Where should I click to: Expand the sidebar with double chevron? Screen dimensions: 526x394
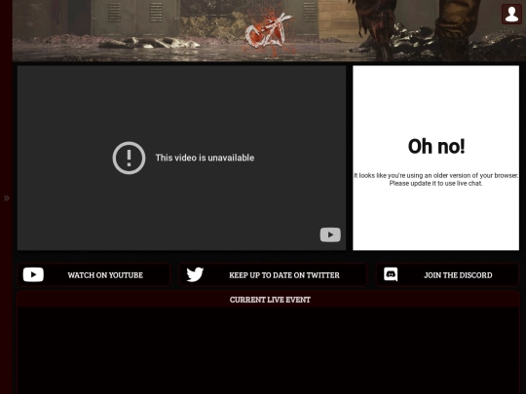coord(7,198)
